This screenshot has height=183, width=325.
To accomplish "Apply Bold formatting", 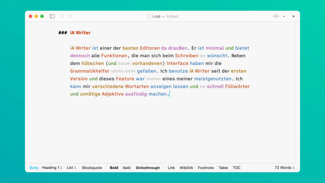I will (x=114, y=168).
